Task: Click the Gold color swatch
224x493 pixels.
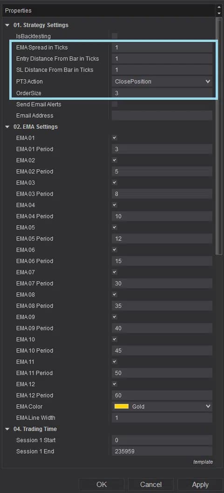Action: [x=122, y=407]
